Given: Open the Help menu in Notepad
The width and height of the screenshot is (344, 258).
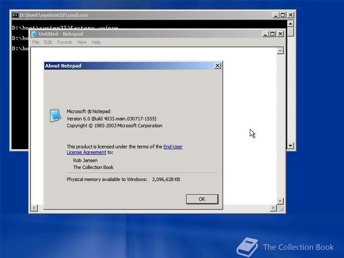Looking at the screenshot, I should (96, 42).
